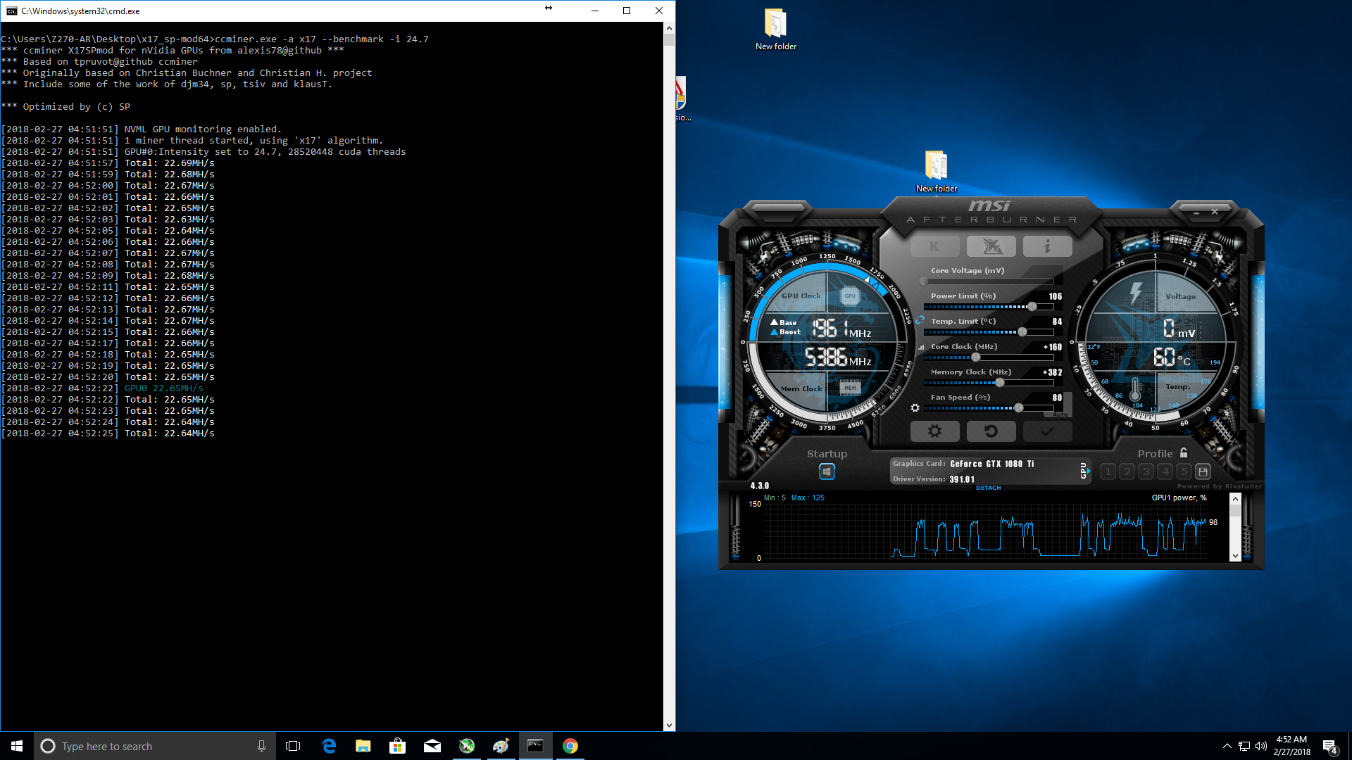Open the Action Center notifications icon

pos(1330,746)
